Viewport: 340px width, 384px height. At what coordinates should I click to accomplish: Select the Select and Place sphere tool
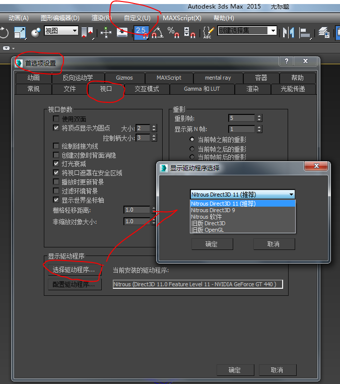[35, 32]
